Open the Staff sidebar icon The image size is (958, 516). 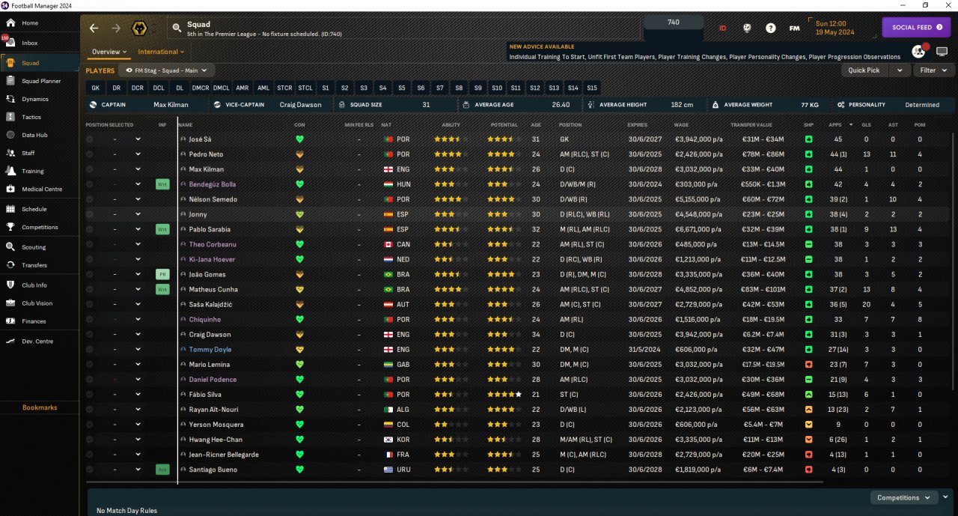(10, 153)
